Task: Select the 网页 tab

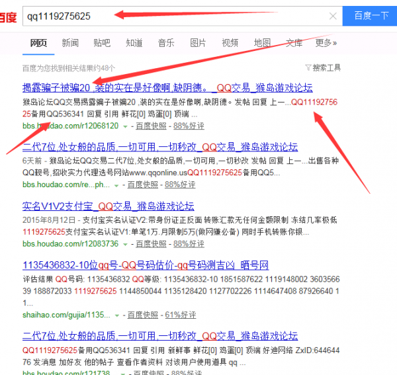Action: coord(38,43)
